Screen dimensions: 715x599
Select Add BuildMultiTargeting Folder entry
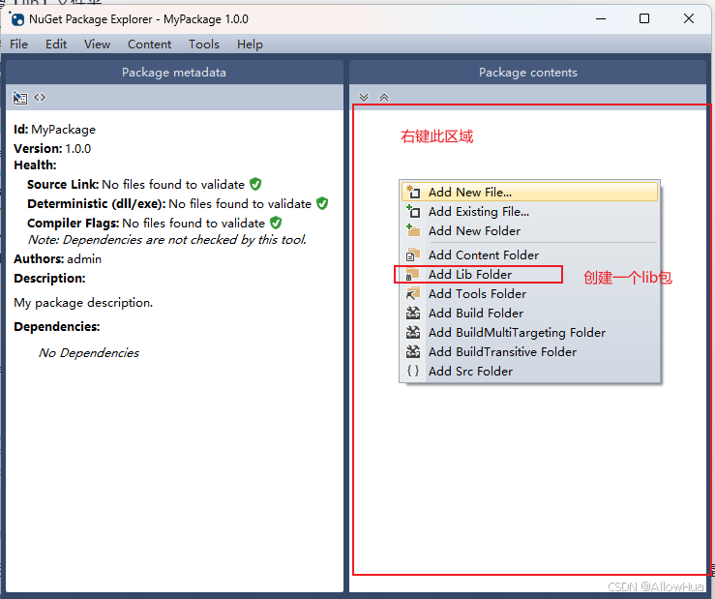click(530, 332)
